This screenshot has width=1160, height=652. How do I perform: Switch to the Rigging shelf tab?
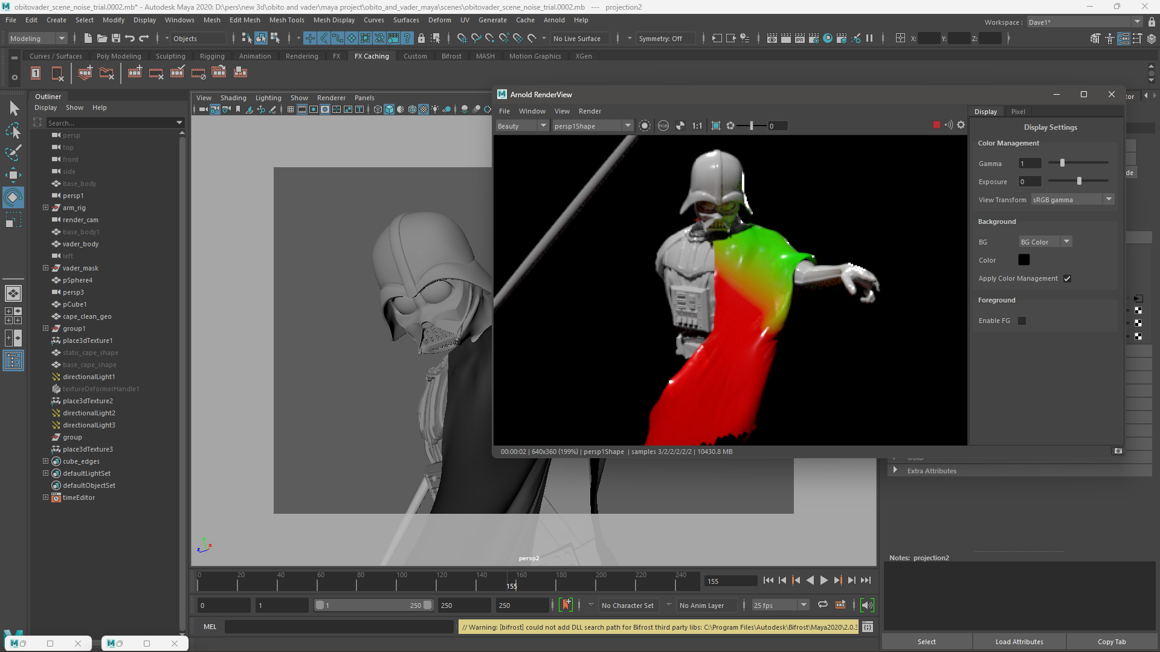coord(212,56)
